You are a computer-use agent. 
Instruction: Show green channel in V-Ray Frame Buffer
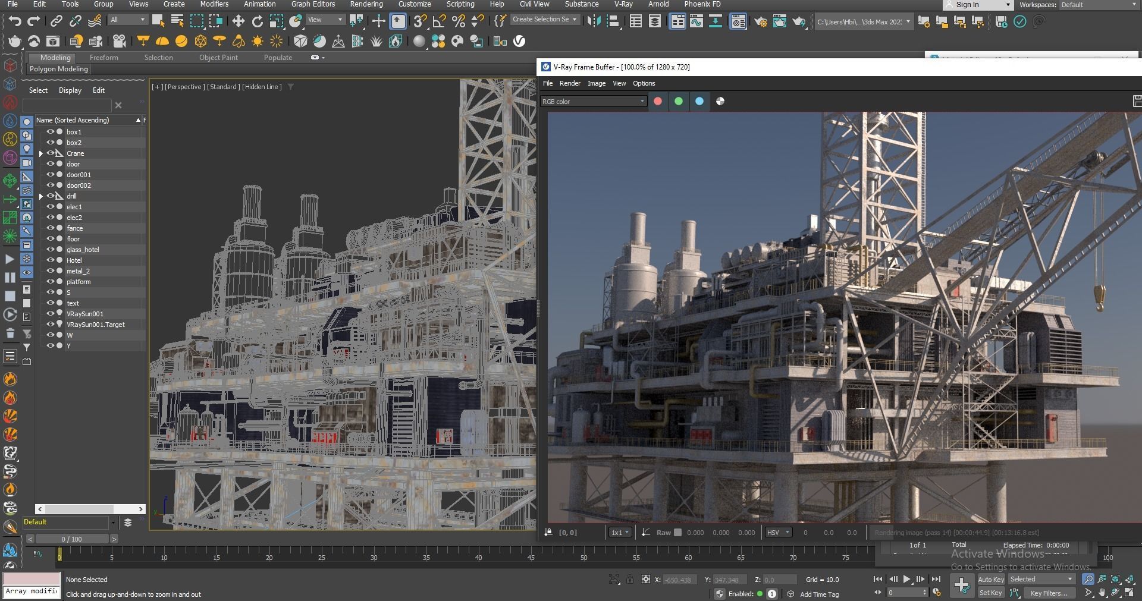pos(679,101)
